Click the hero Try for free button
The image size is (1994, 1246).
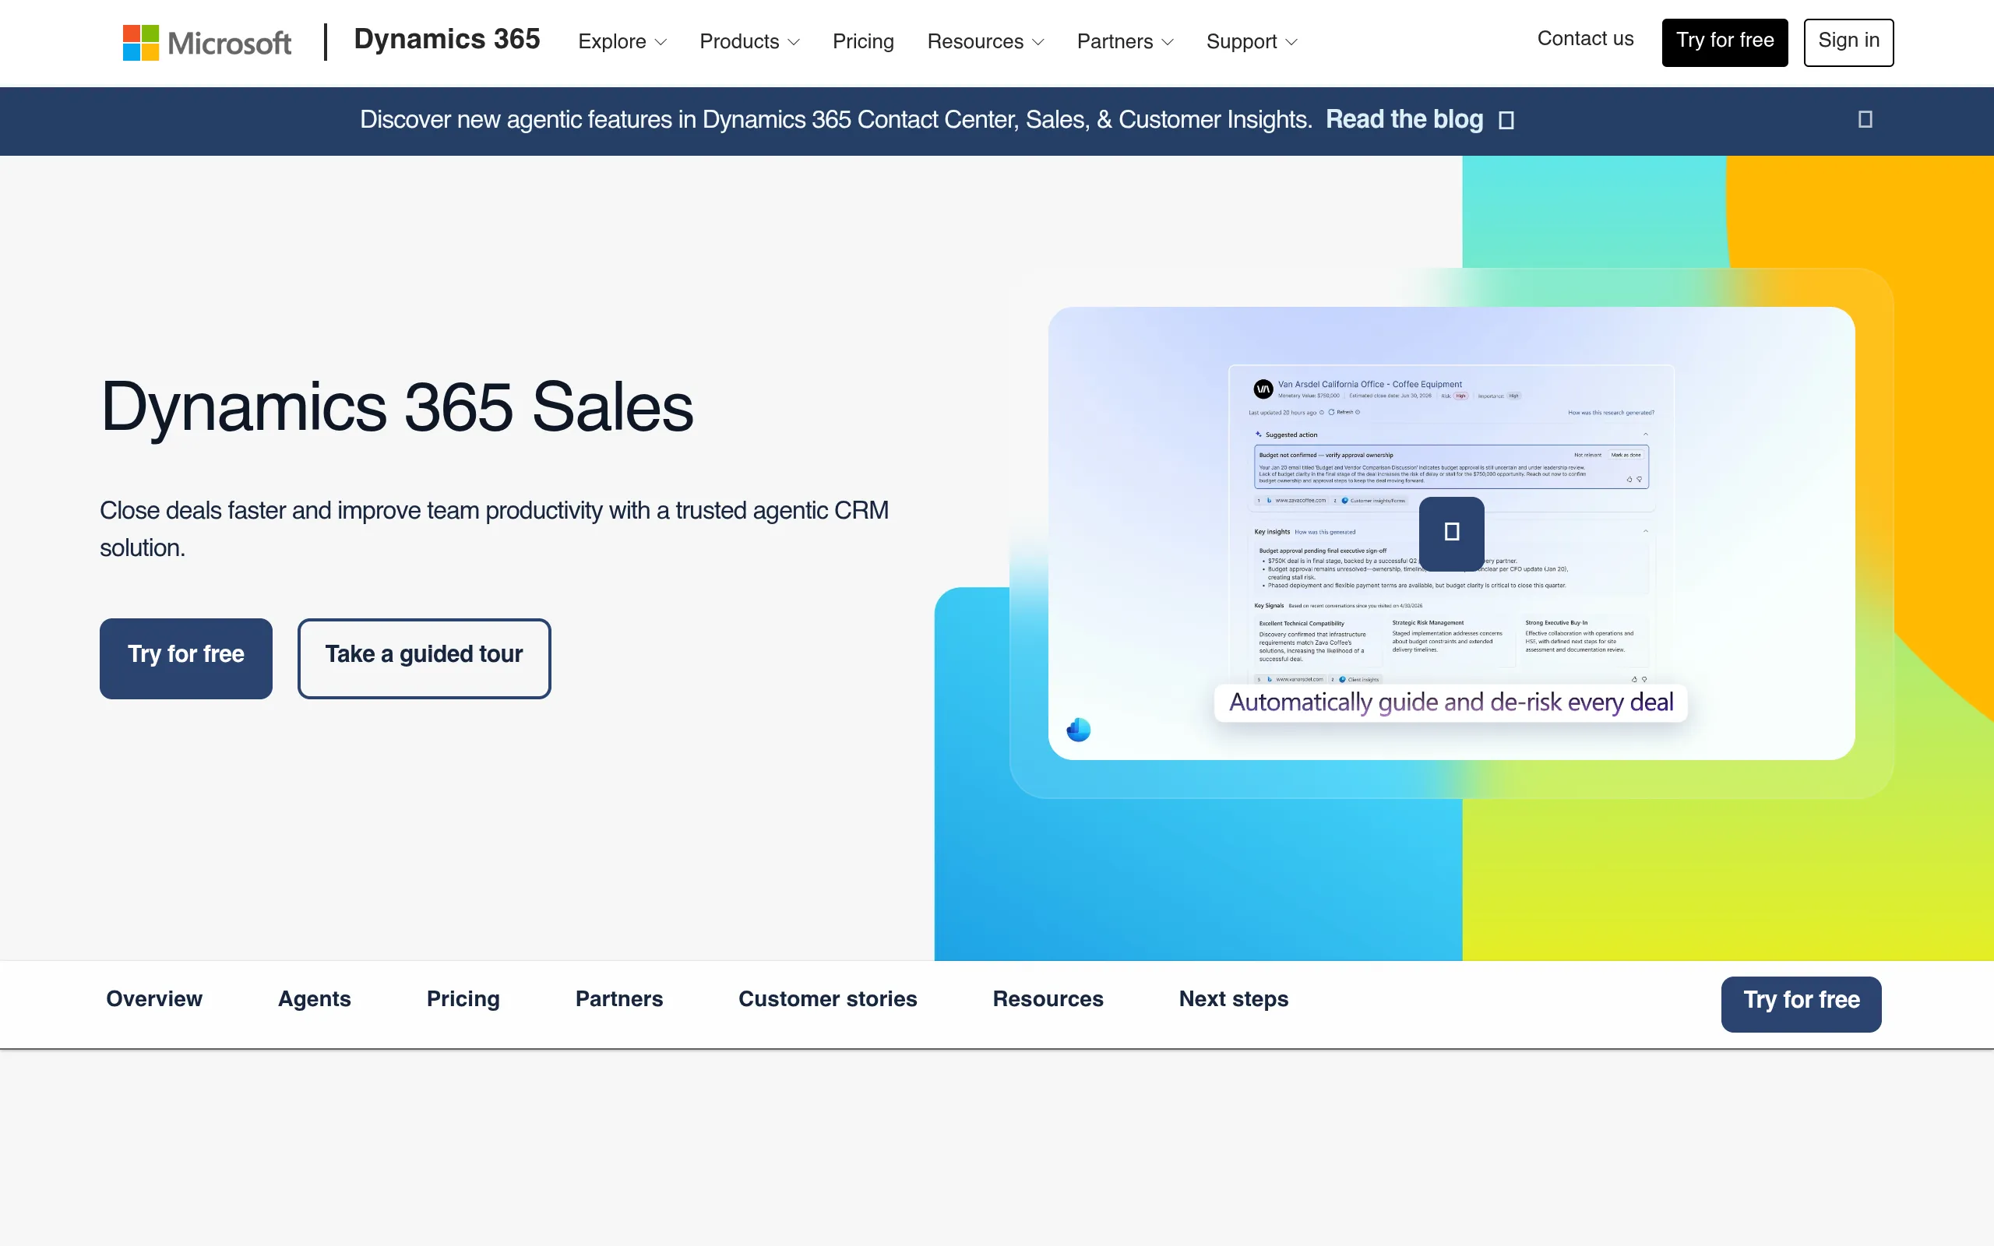click(x=186, y=659)
